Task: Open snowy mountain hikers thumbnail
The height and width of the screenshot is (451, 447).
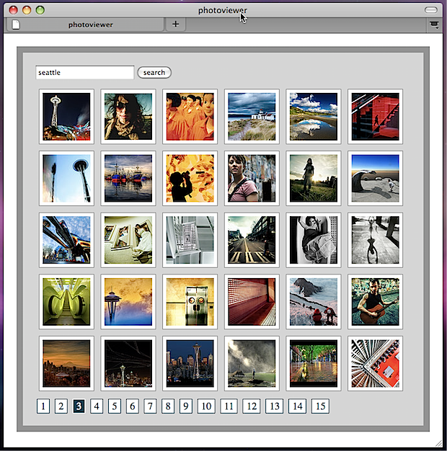Action: tap(314, 302)
